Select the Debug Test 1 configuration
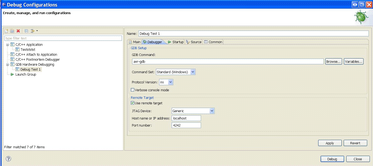The width and height of the screenshot is (373, 166). tap(30, 70)
